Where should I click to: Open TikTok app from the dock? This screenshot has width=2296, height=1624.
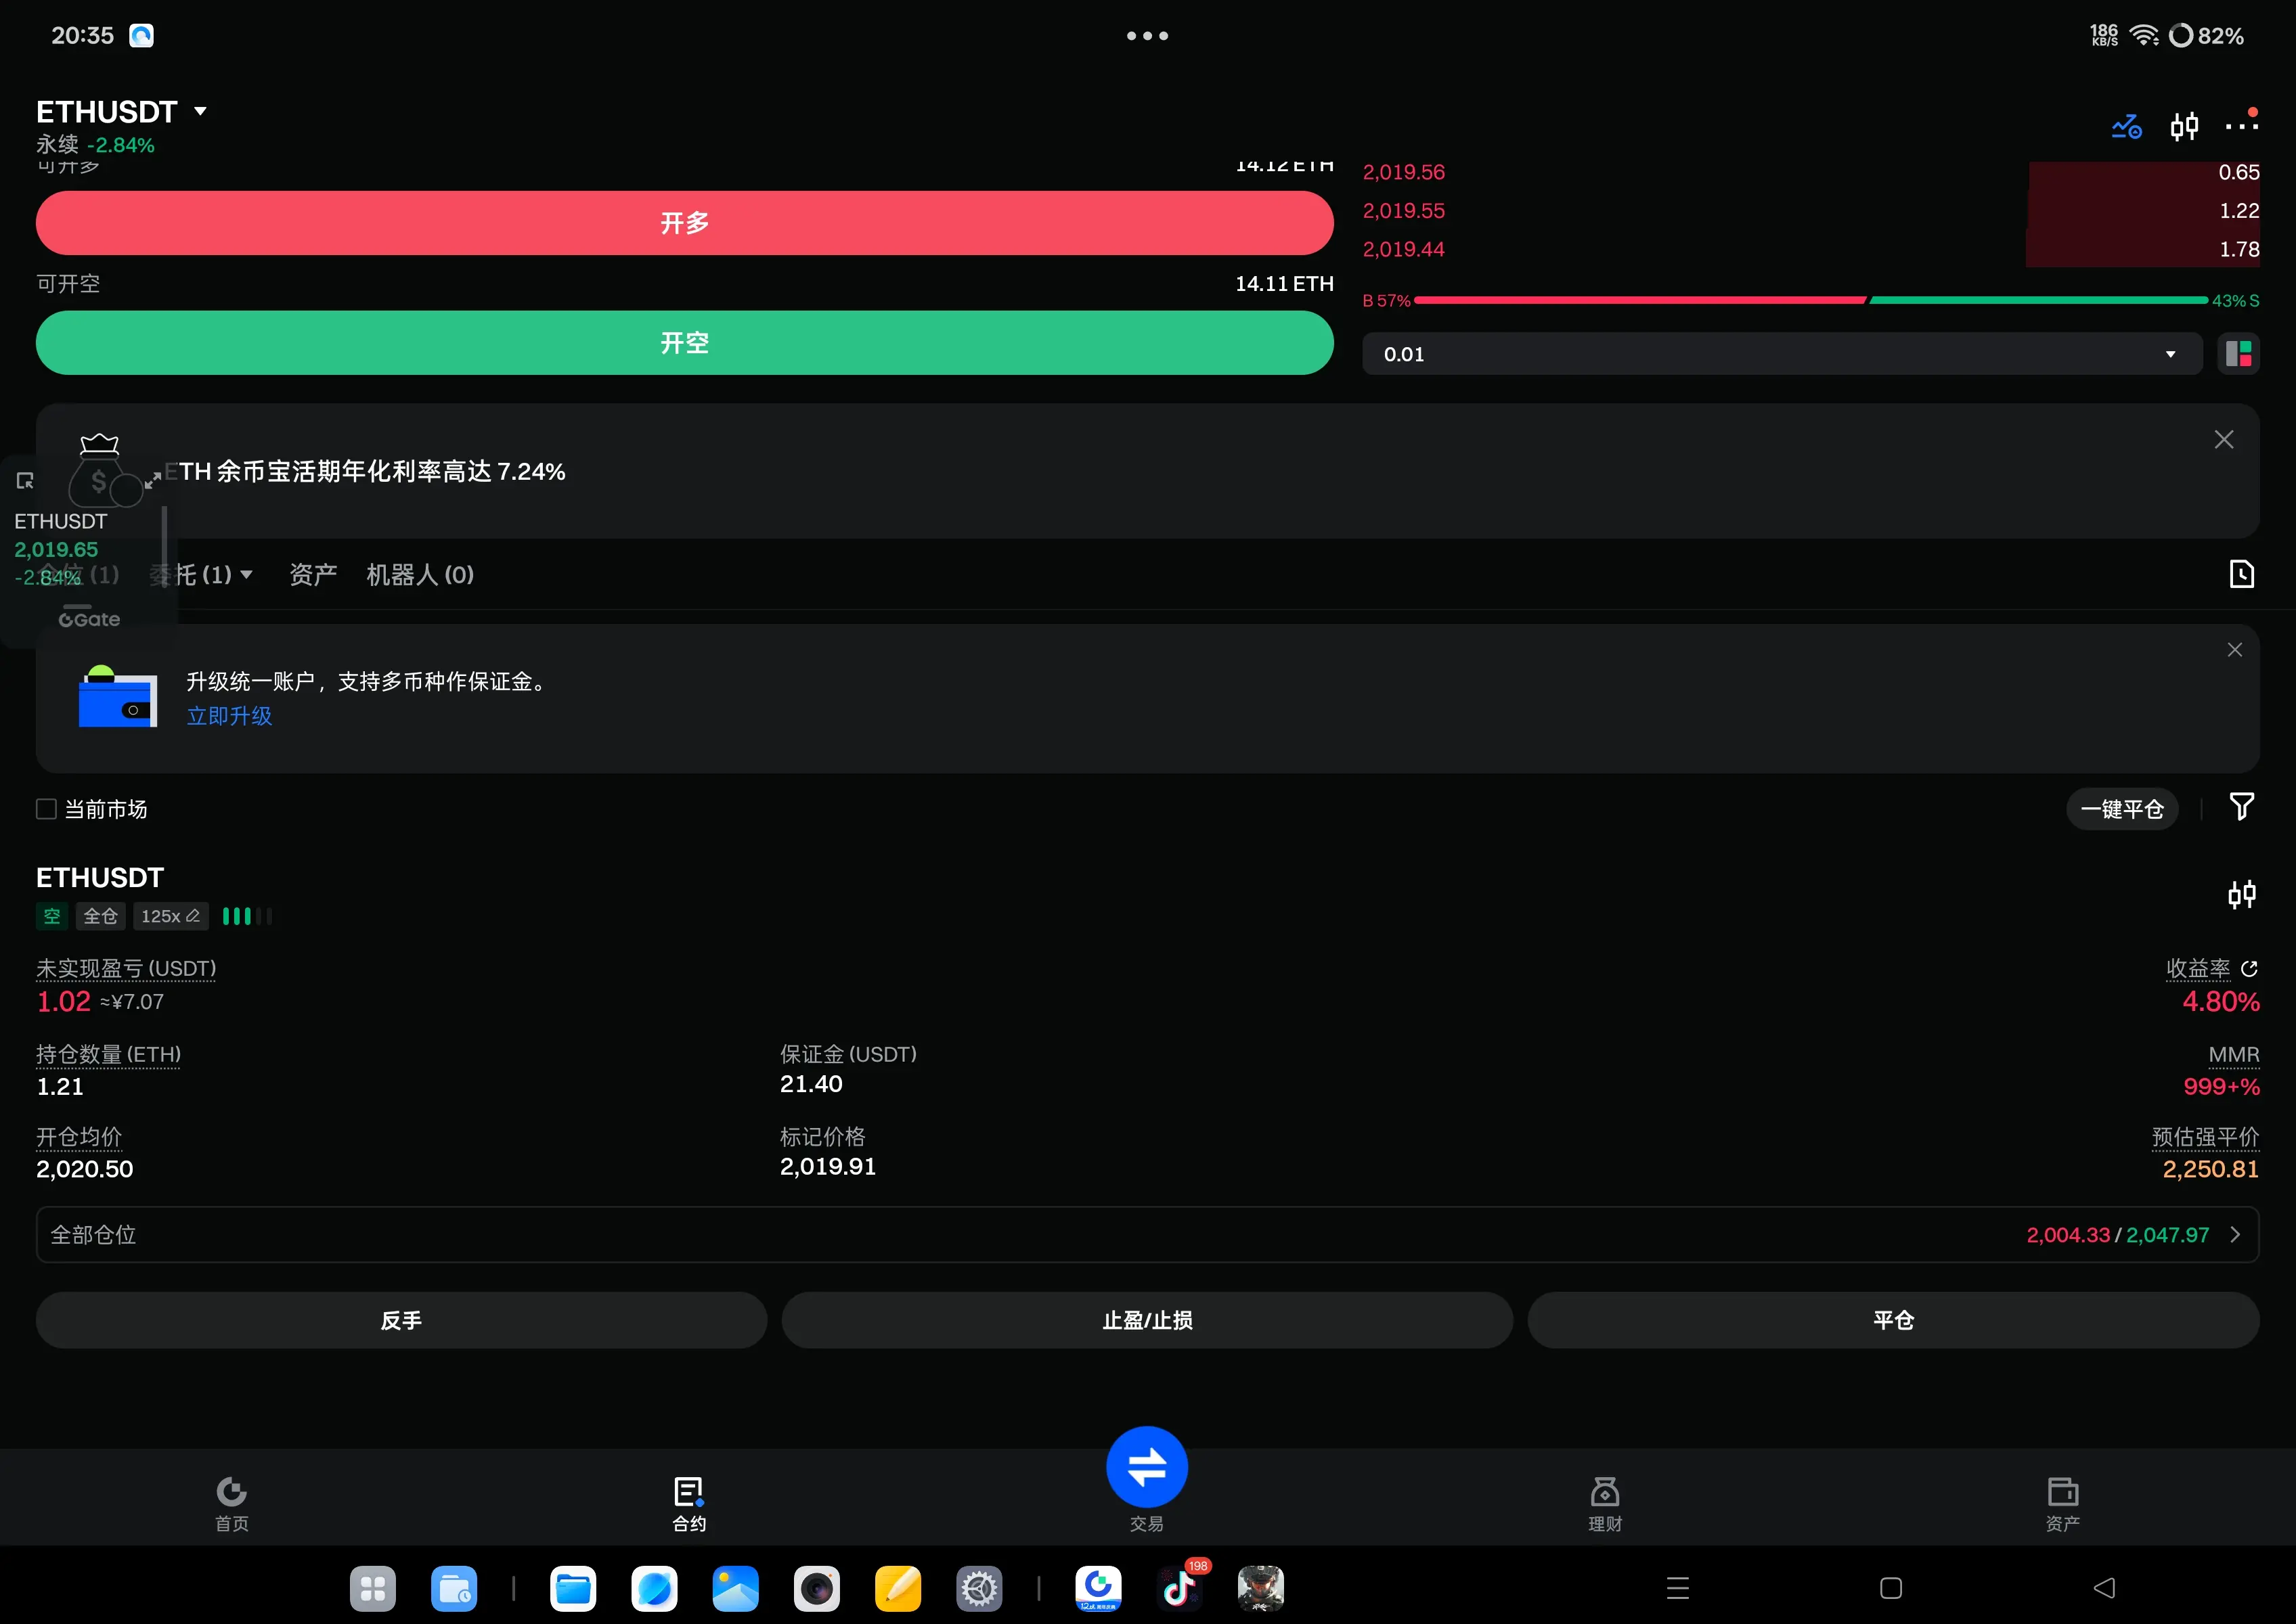click(1178, 1588)
